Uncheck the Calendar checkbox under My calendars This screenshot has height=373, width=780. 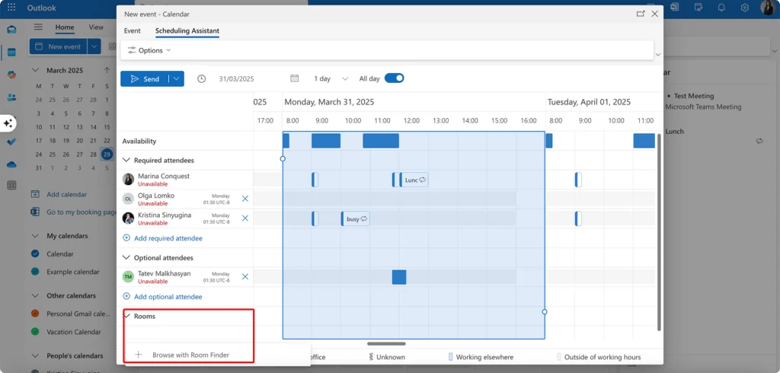pos(35,253)
